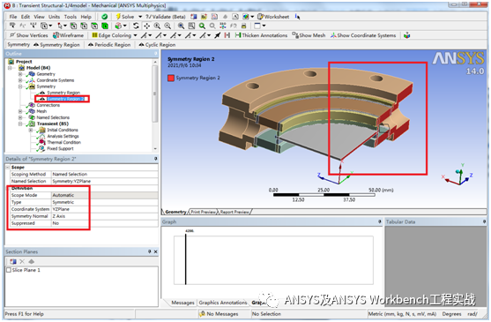
Task: Click the Symmetry Region toolbar button
Action: [56, 45]
